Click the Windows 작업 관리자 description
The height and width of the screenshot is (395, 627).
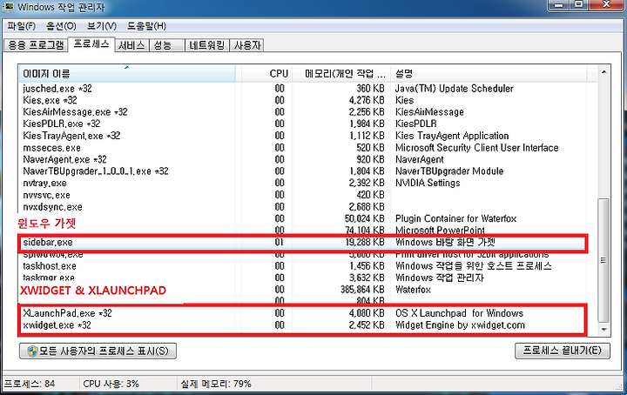440,278
